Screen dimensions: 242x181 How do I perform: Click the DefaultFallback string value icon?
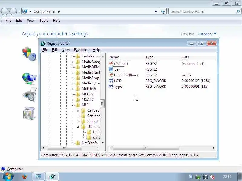[x=111, y=75]
